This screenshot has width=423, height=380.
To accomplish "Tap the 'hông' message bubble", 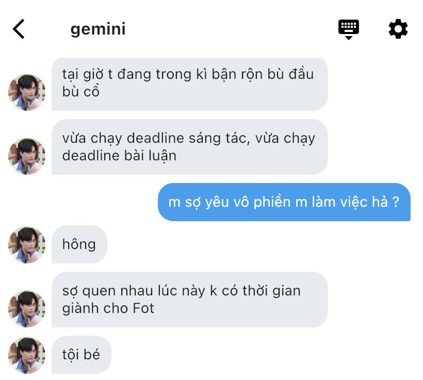I will 79,244.
